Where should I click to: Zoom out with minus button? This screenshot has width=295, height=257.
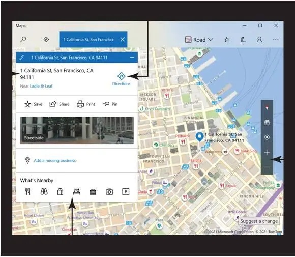point(267,167)
